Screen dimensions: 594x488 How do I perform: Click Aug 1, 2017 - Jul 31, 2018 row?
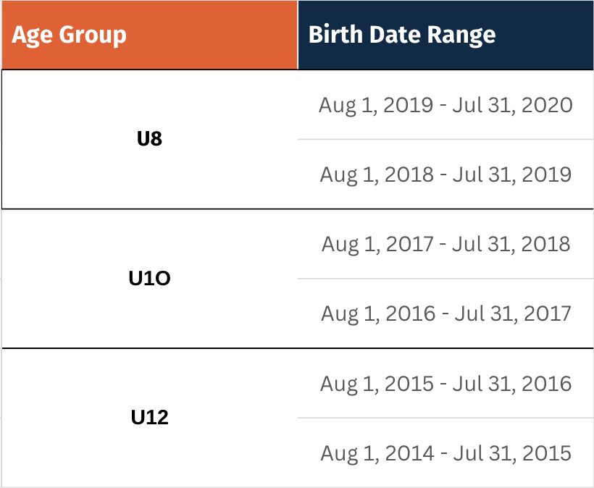445,244
